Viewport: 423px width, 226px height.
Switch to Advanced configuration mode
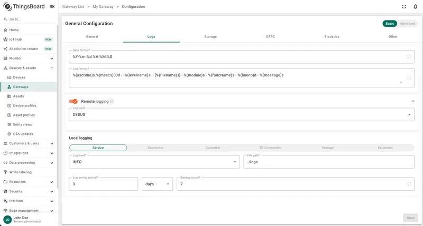(407, 24)
